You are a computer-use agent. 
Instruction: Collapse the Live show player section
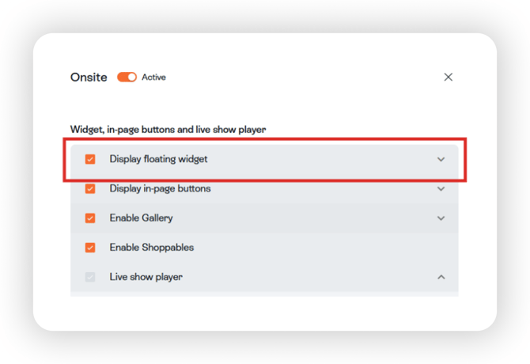(x=441, y=277)
